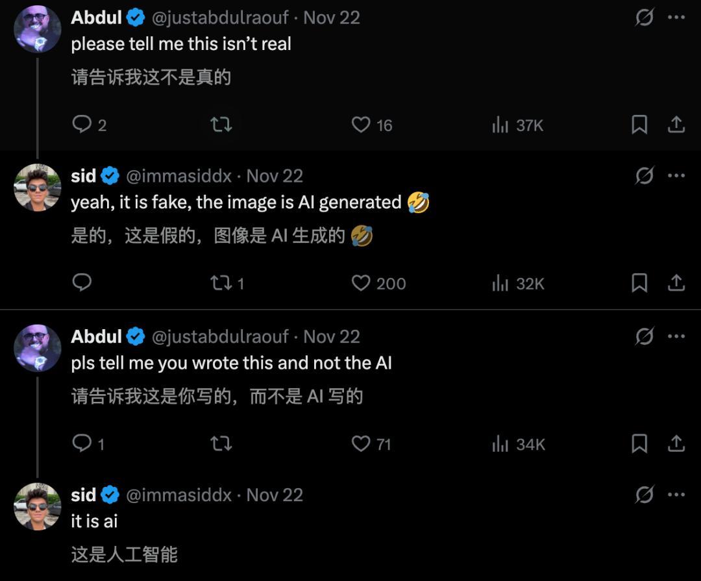
Task: Click Abdul's avatar on "pls tell me" tweet
Action: pos(37,348)
